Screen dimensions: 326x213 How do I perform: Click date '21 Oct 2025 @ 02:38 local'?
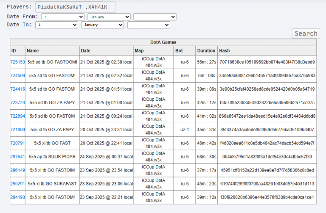pyautogui.click(x=106, y=62)
